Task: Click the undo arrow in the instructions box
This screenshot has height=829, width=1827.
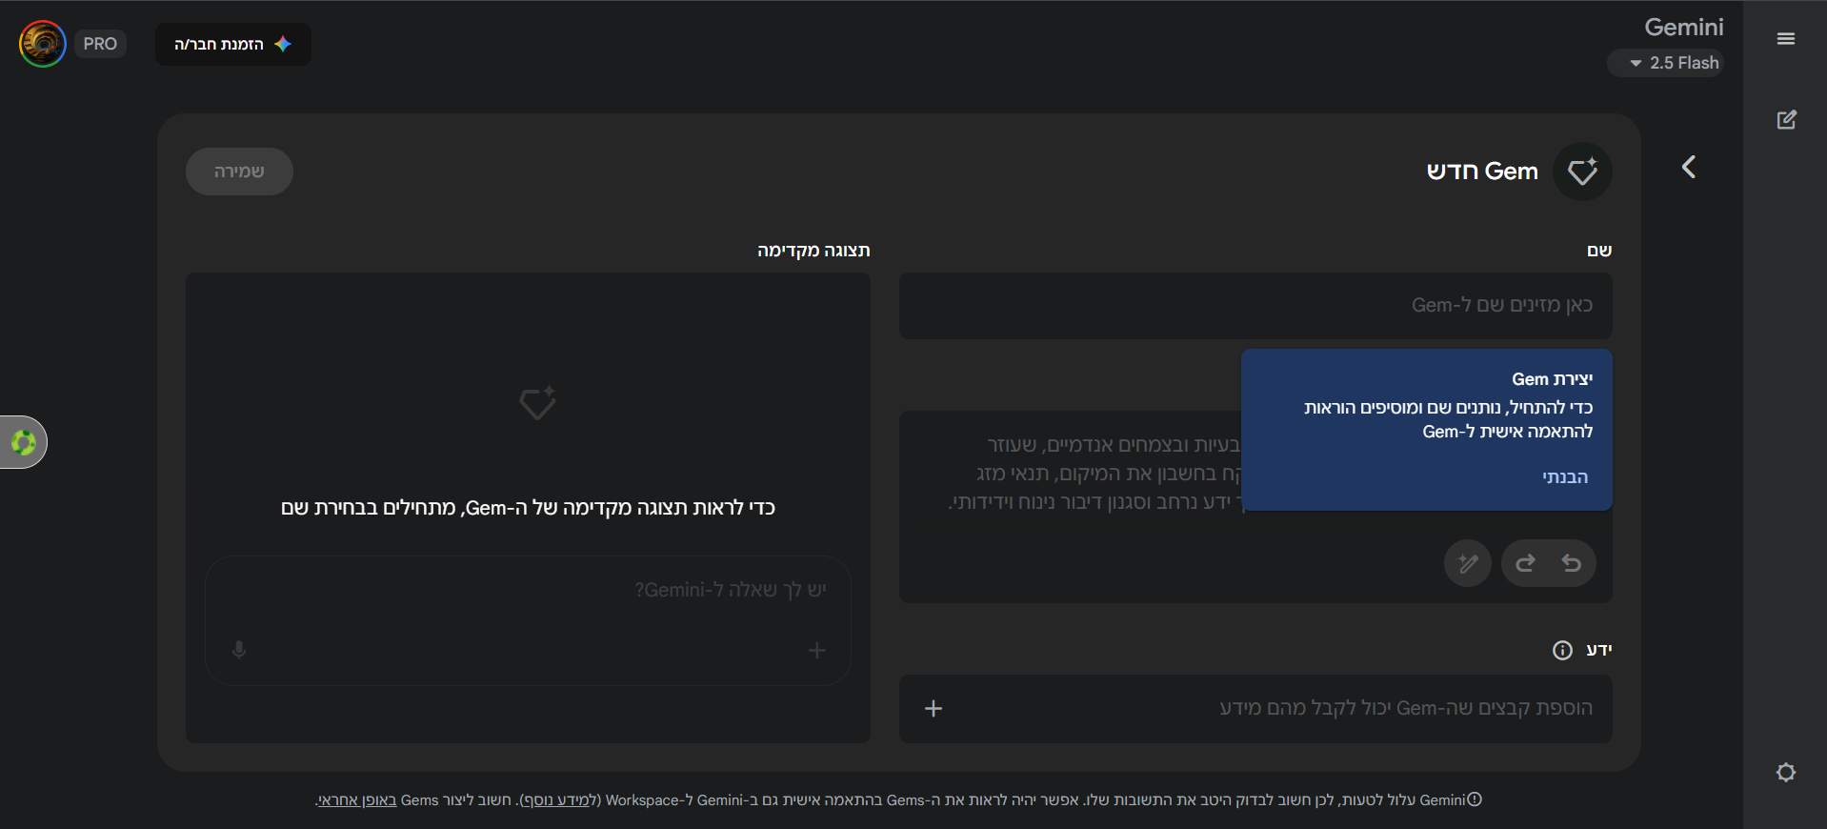Action: point(1572,563)
